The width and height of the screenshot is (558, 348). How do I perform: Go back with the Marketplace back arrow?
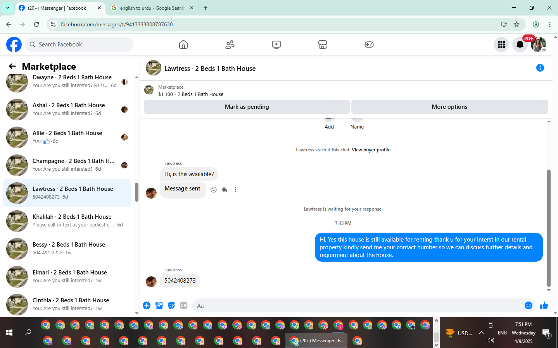click(x=12, y=66)
